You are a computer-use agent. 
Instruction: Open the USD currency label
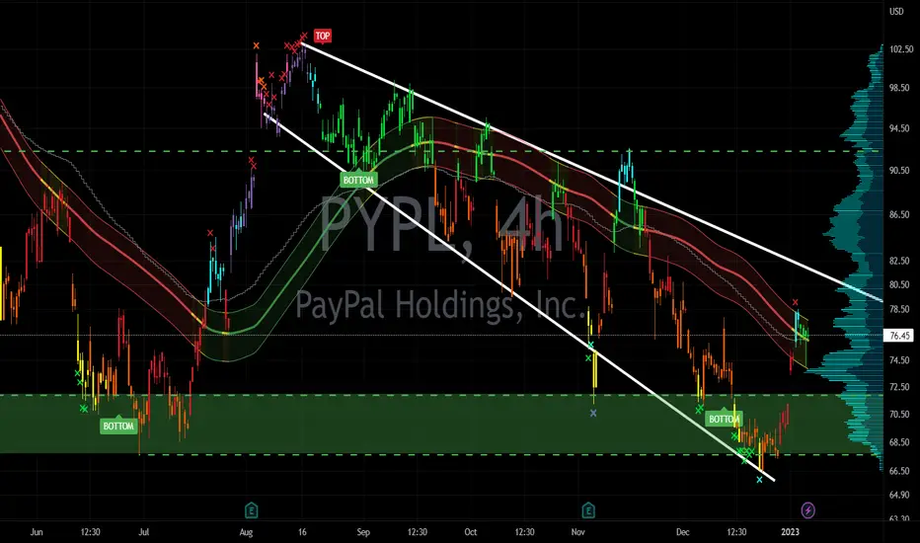[x=896, y=11]
